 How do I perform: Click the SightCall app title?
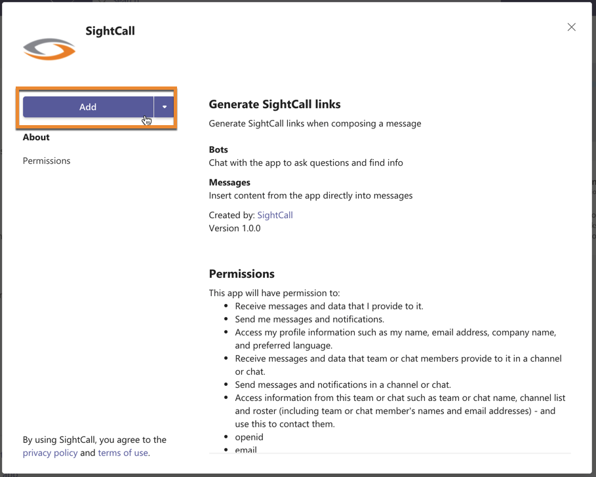(110, 31)
